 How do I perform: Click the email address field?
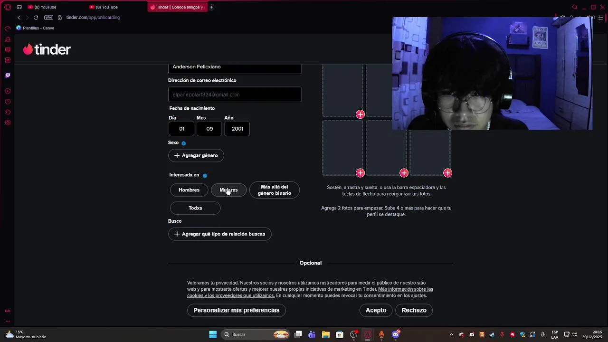pyautogui.click(x=235, y=95)
